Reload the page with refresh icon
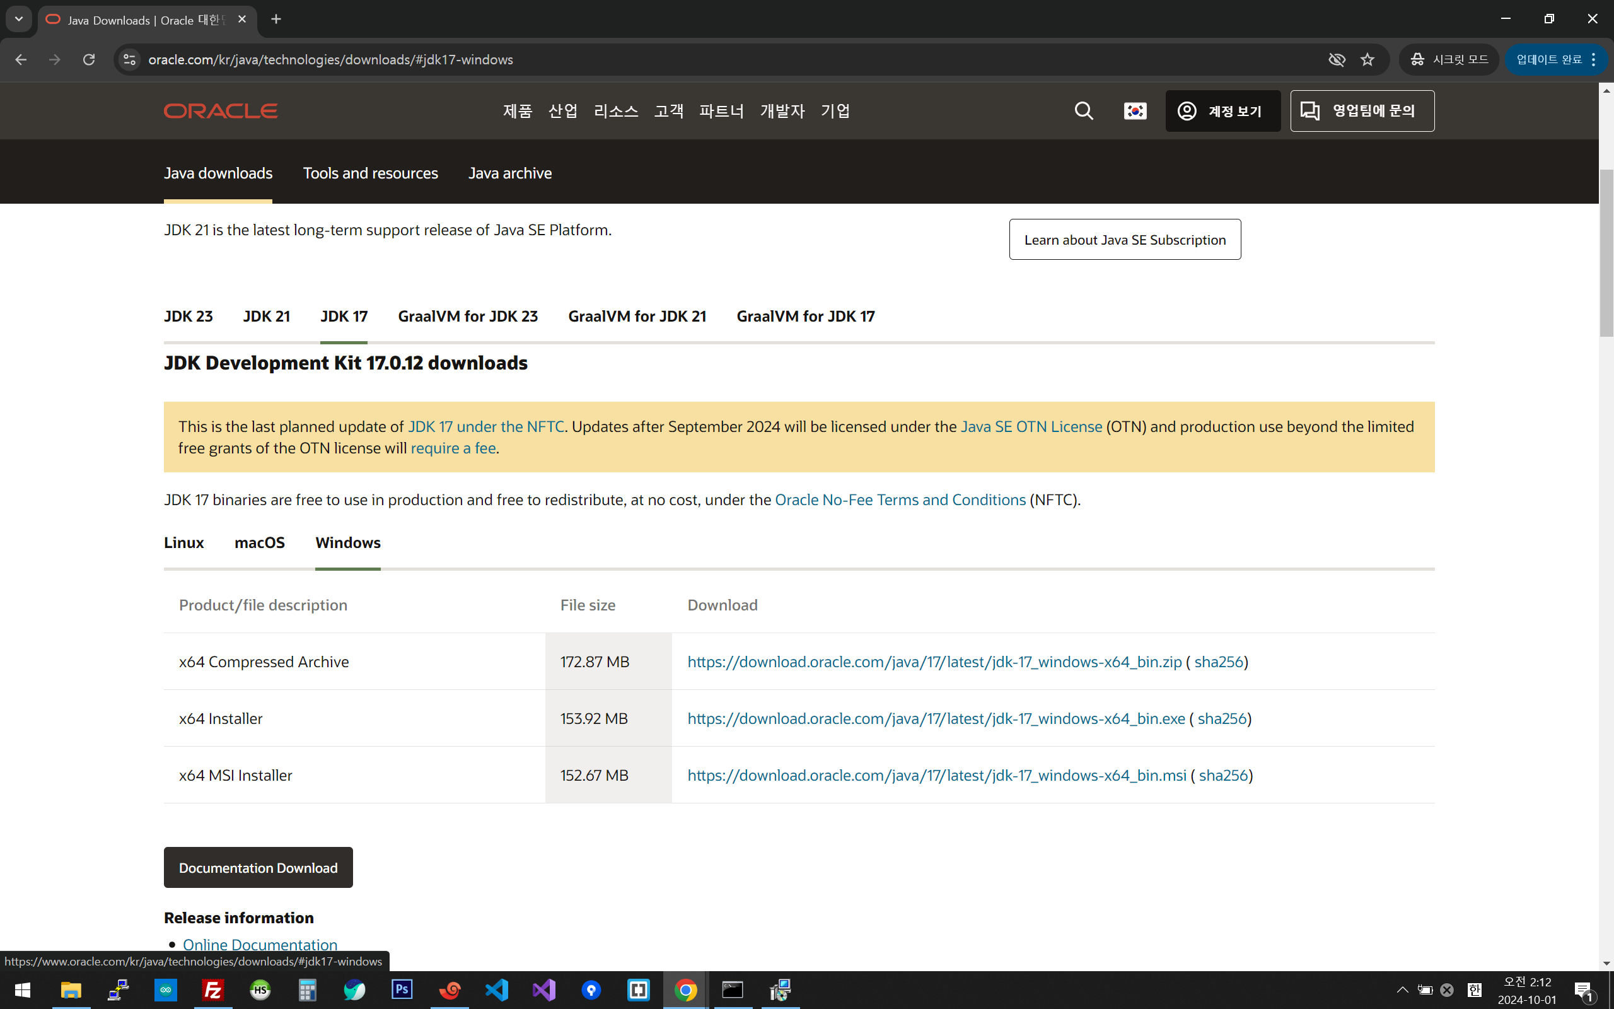The width and height of the screenshot is (1614, 1009). click(x=89, y=59)
